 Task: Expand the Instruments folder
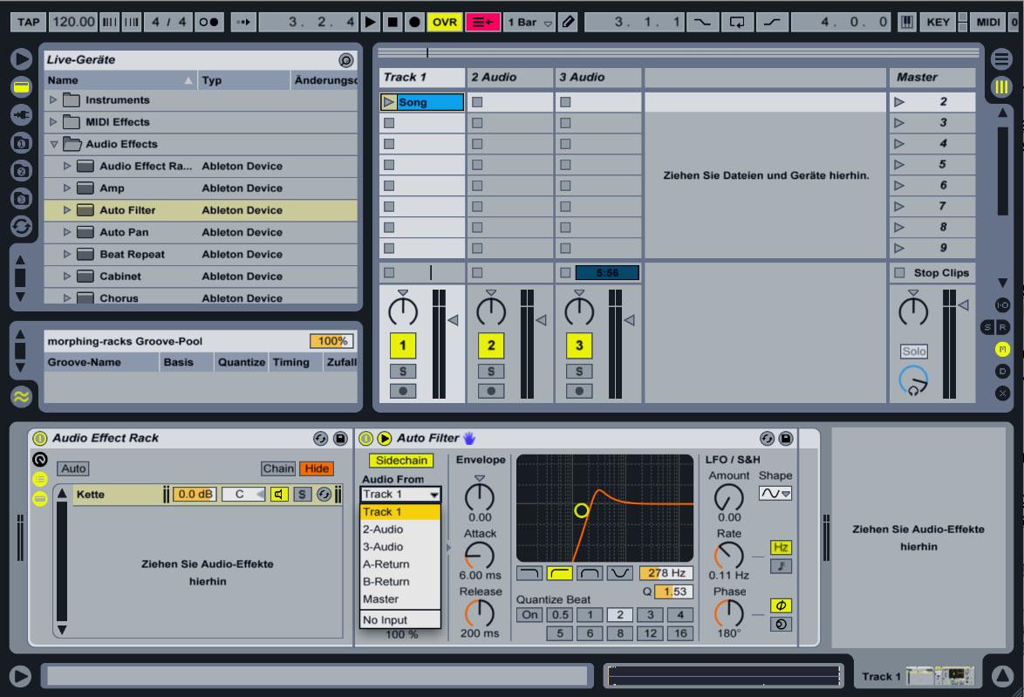point(53,100)
